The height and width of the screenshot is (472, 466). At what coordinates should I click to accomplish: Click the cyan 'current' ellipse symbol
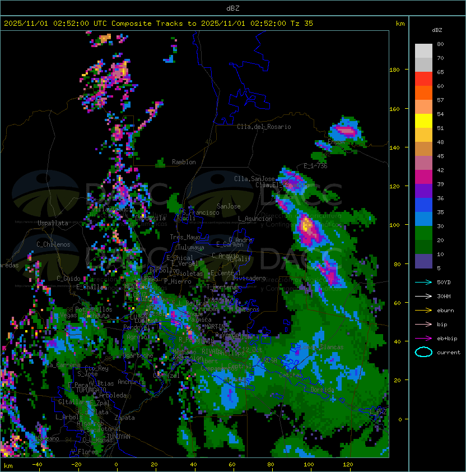pyautogui.click(x=423, y=352)
